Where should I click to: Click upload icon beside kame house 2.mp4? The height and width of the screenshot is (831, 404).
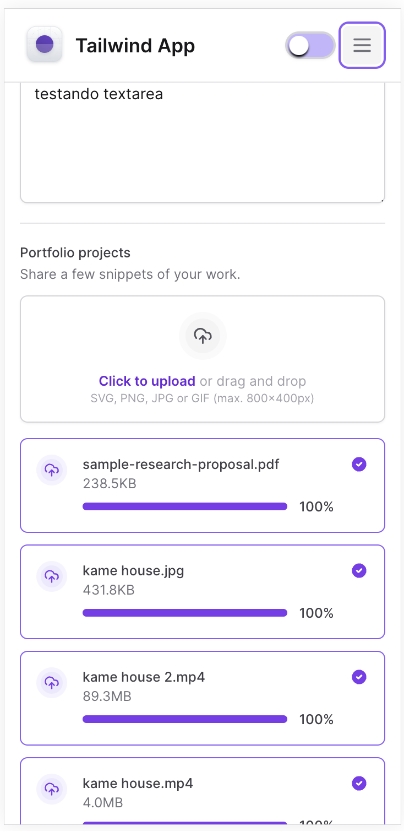click(x=52, y=683)
